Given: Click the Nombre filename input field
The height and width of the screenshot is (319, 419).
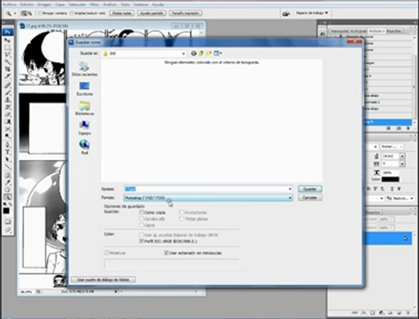Looking at the screenshot, I should [208, 189].
